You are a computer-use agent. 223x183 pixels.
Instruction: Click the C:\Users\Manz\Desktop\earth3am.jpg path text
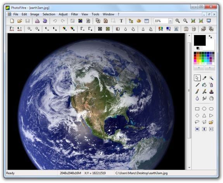coord(142,173)
